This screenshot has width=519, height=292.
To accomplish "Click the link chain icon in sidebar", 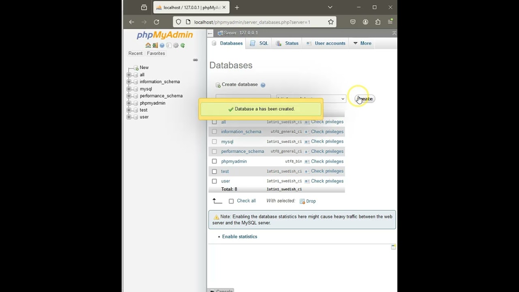I will (x=195, y=60).
